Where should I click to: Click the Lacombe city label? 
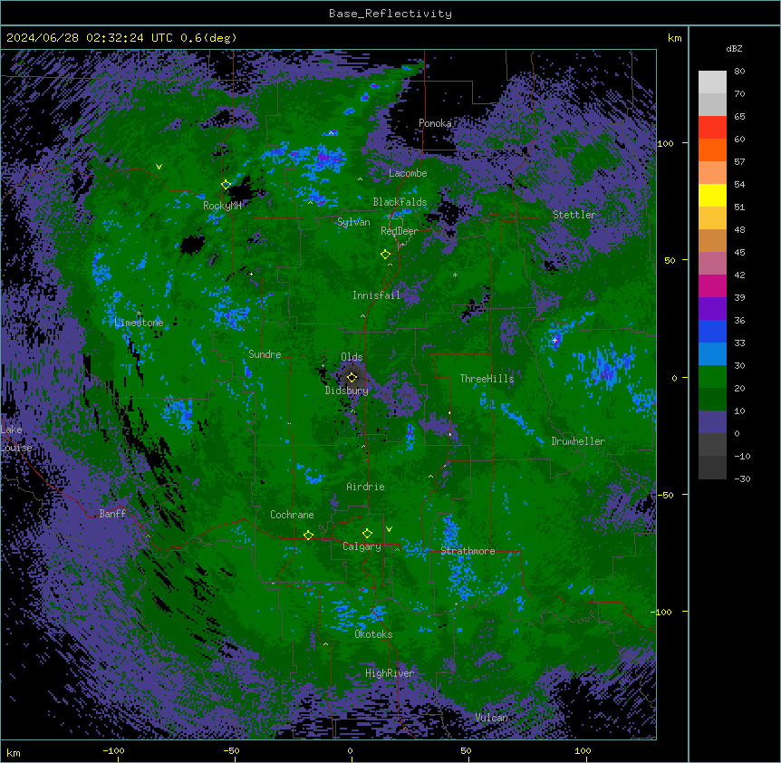(x=408, y=173)
